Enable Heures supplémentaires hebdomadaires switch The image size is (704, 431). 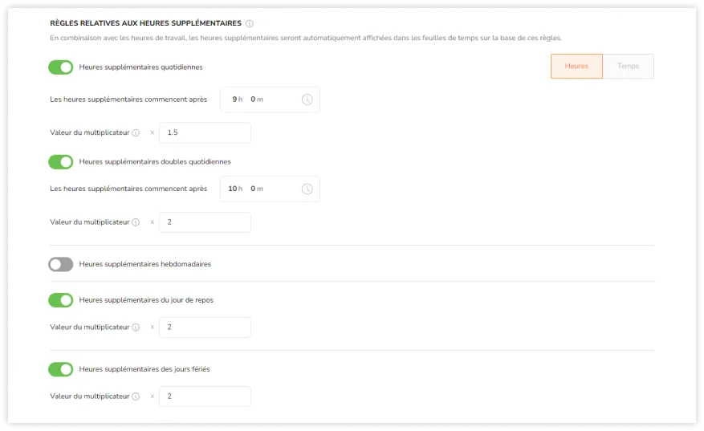tap(61, 264)
